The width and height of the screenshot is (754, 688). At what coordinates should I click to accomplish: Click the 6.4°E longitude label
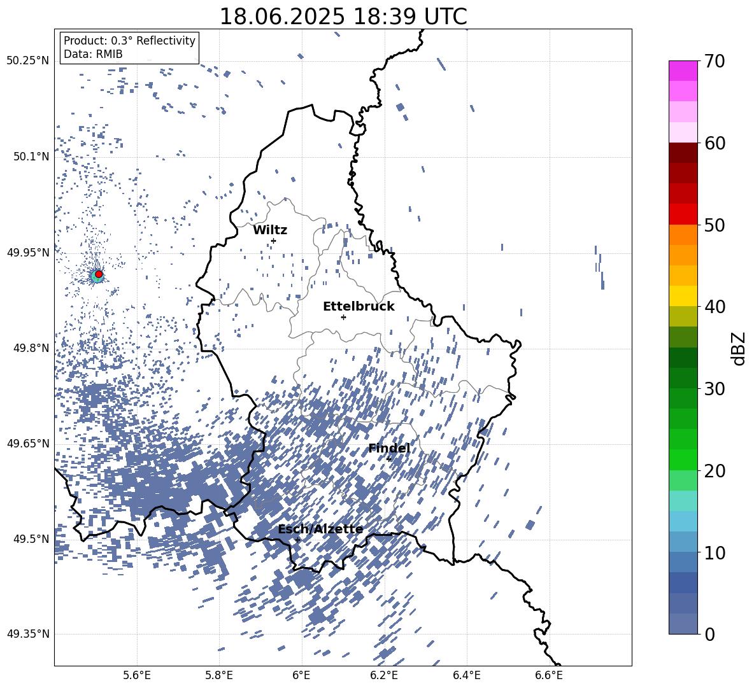point(466,675)
